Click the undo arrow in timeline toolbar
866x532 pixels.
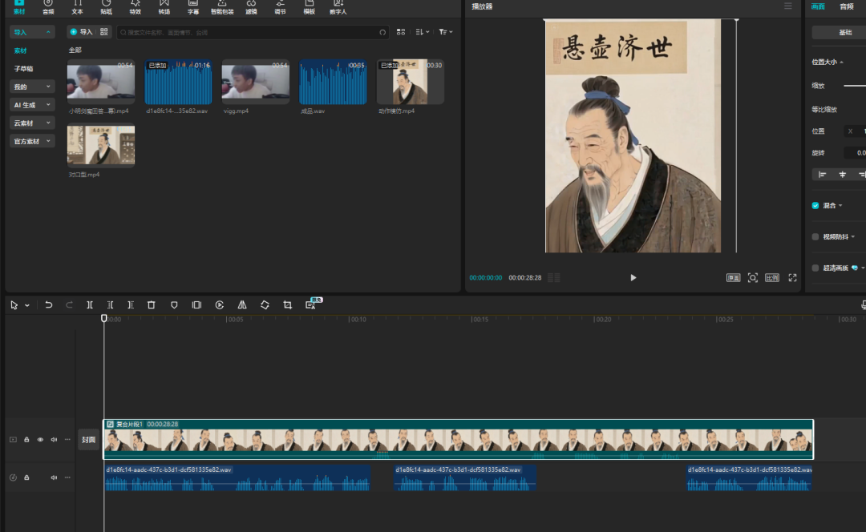point(49,305)
